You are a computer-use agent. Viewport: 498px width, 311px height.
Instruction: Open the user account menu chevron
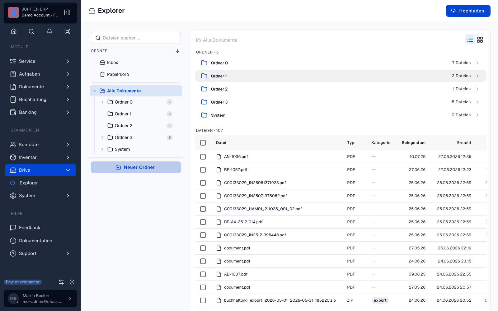click(70, 299)
